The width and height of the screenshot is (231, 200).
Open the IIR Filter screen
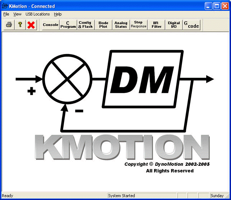pos(156,25)
